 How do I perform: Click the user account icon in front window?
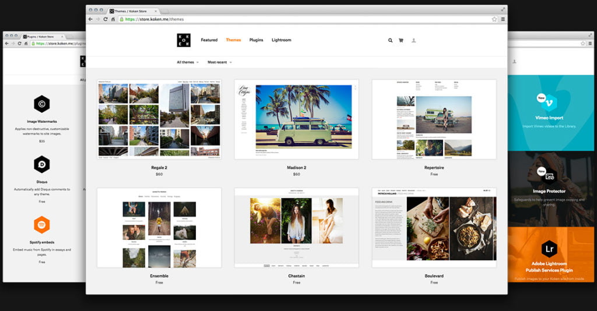413,40
